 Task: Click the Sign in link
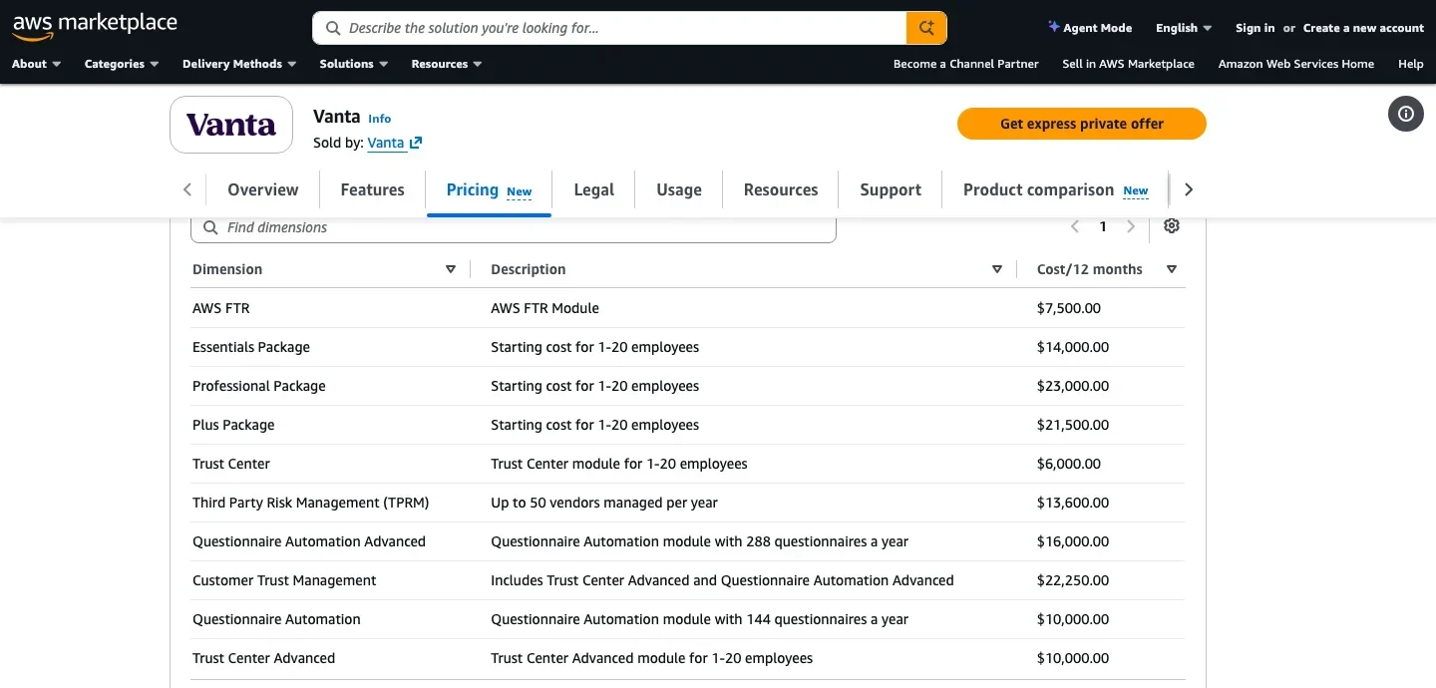pos(1255,28)
